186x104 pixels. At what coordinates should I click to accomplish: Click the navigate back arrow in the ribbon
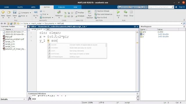pos(41,11)
